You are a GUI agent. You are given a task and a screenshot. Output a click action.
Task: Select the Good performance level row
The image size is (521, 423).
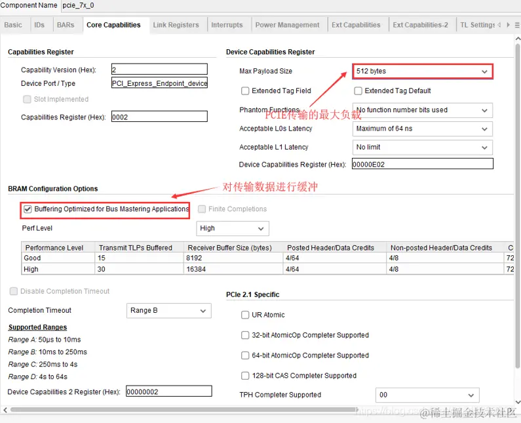point(268,258)
